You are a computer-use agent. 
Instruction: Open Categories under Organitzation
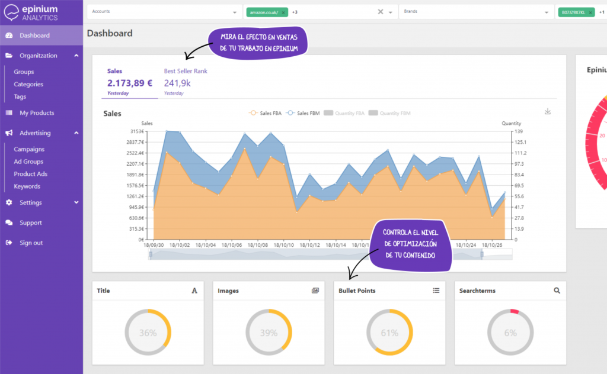pyautogui.click(x=28, y=84)
